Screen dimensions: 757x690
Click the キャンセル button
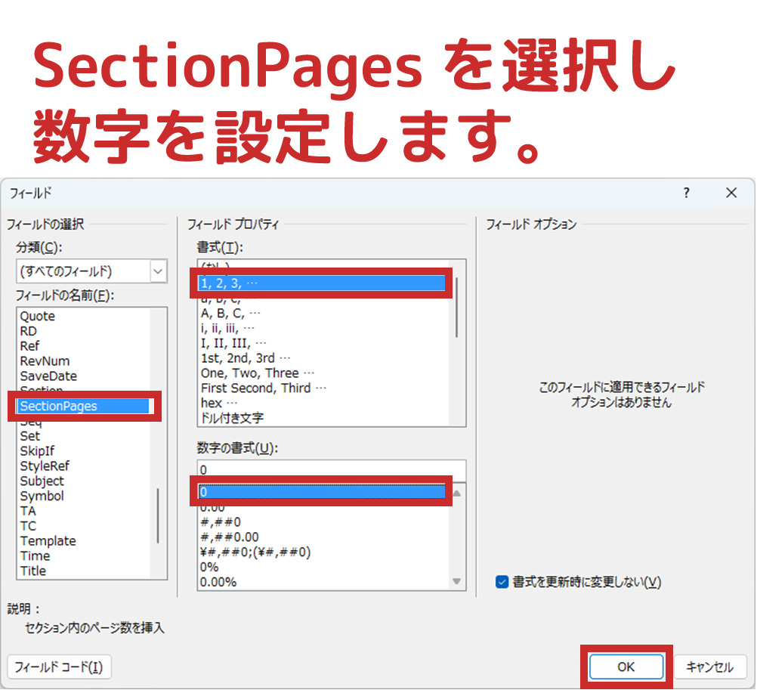[x=709, y=667]
